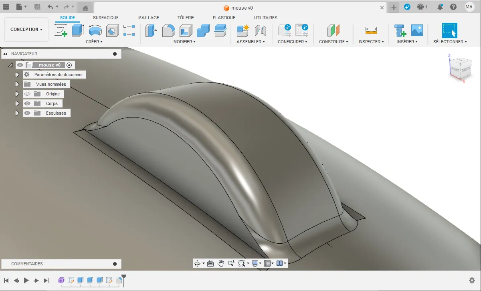Switch to the PLASTIQUE tab
Screen dimensions: 481x291
[224, 18]
